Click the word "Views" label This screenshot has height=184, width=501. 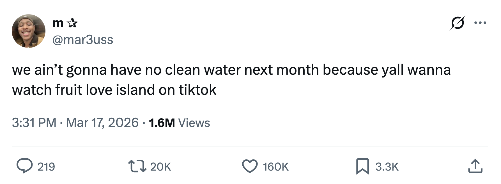click(x=194, y=123)
